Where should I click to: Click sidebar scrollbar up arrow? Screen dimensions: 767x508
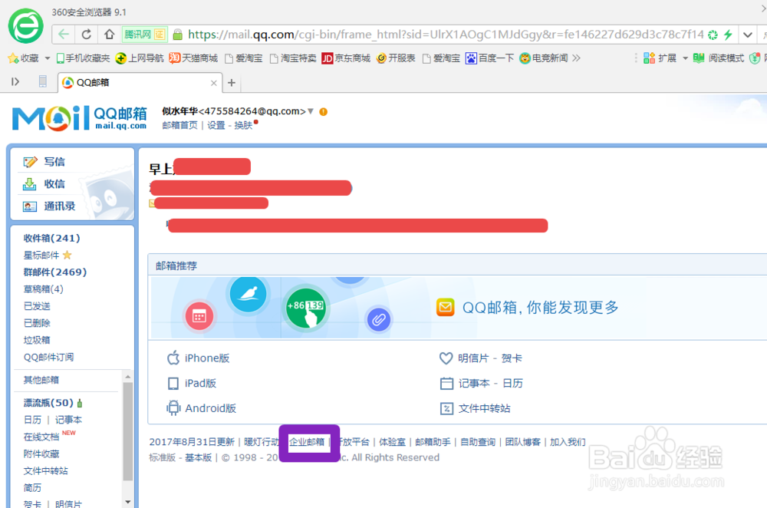(127, 376)
